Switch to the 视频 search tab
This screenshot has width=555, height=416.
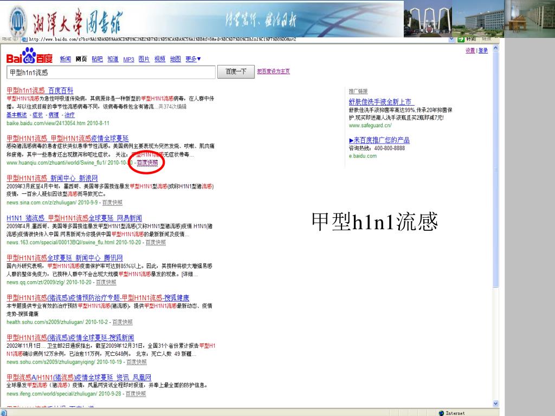(x=160, y=59)
